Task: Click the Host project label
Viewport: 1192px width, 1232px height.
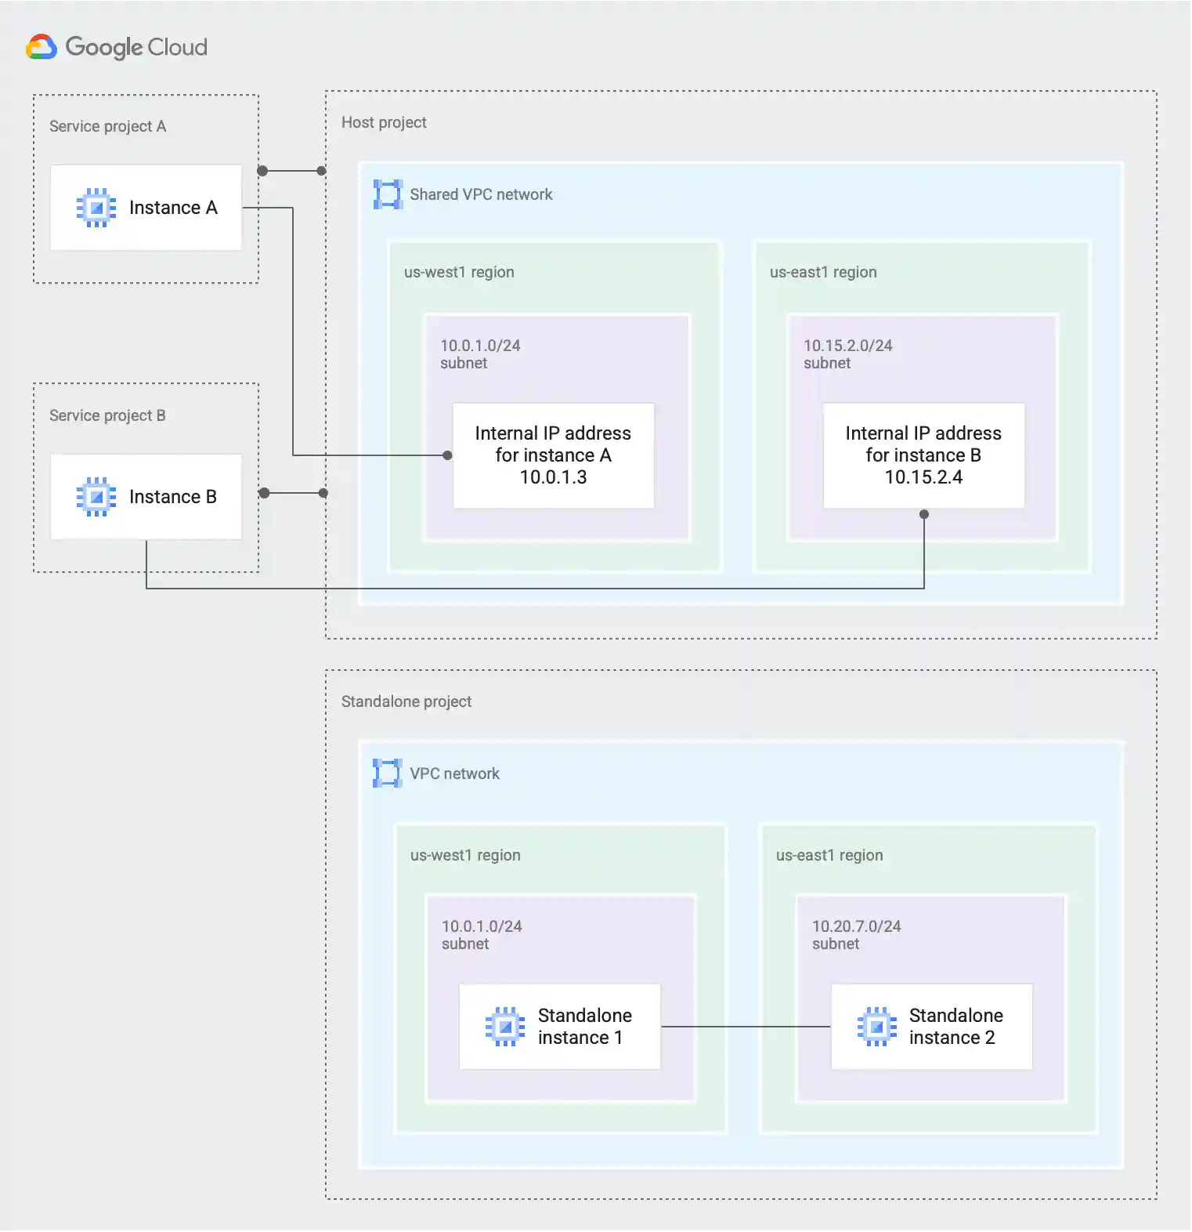Action: point(384,122)
